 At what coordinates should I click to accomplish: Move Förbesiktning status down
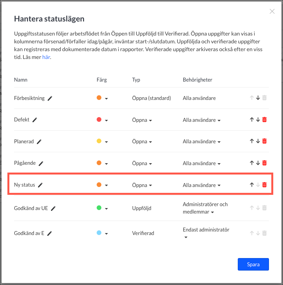tap(258, 98)
